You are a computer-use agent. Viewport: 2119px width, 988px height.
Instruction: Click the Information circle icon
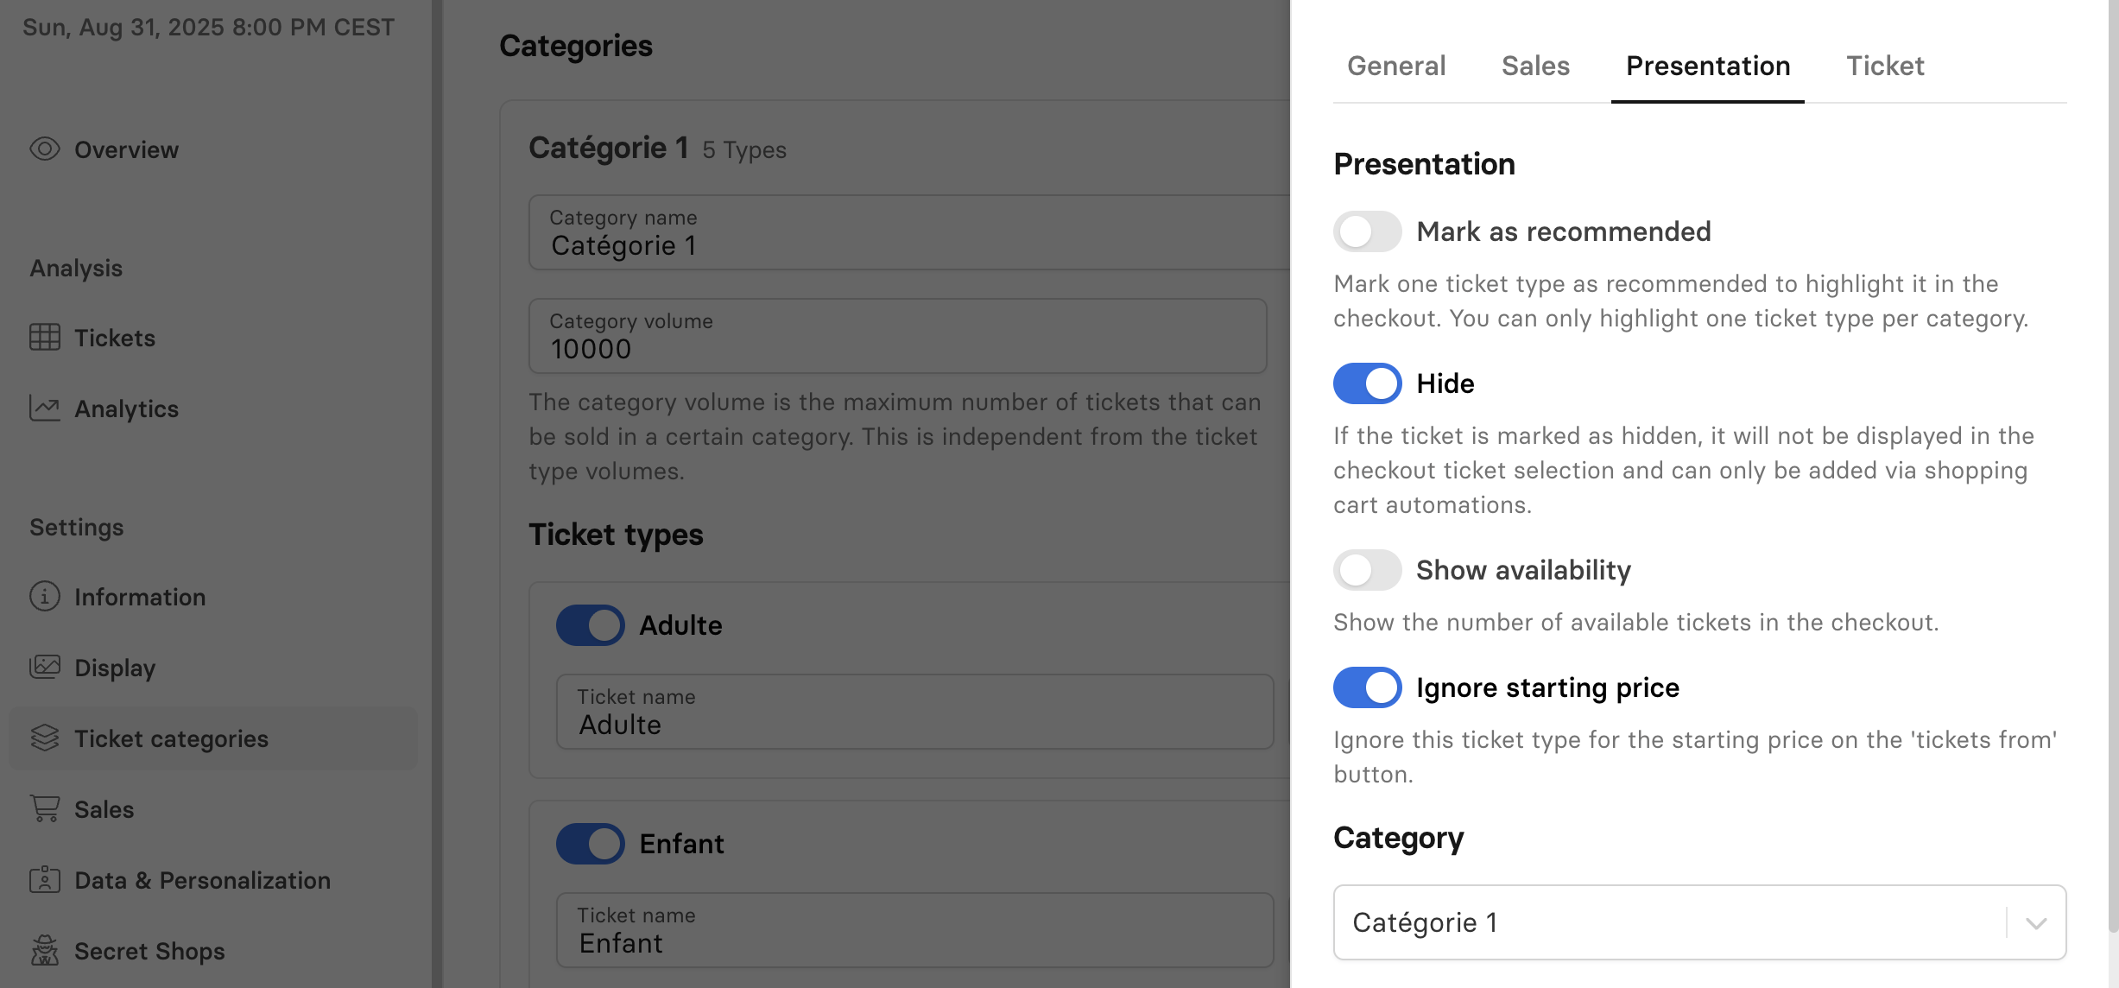45,597
